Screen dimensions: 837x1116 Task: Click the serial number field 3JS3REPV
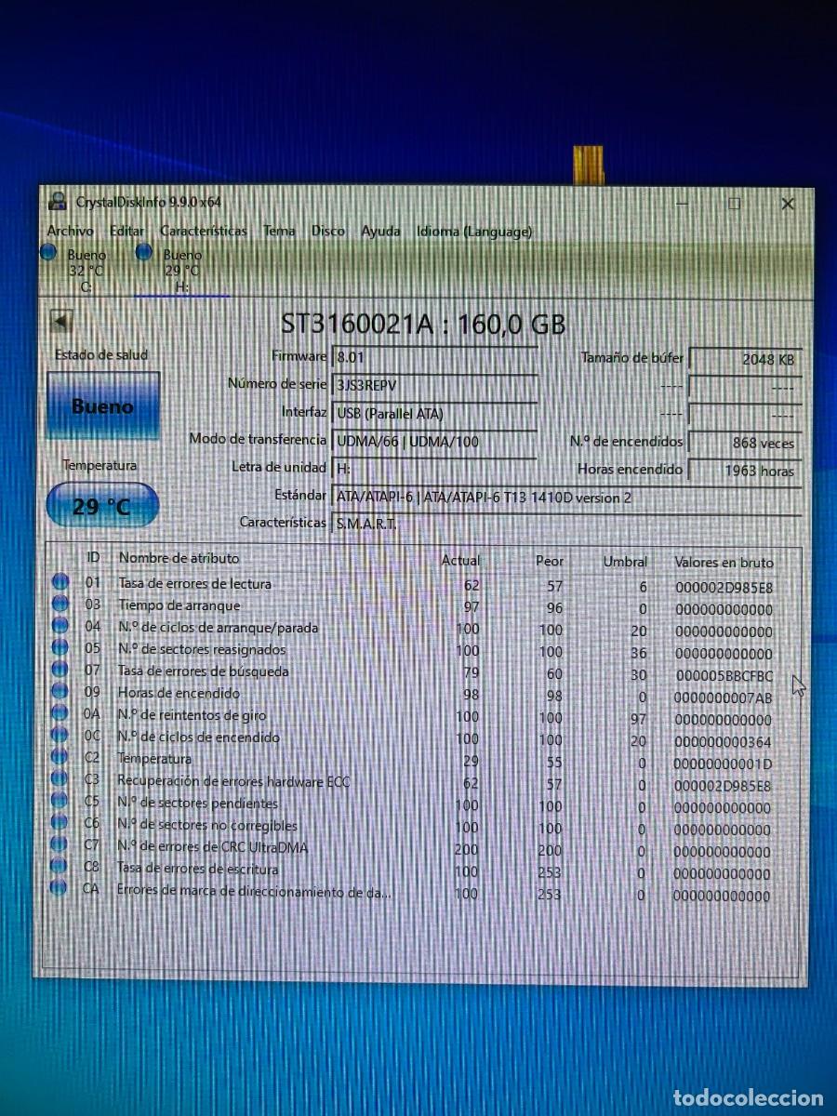pyautogui.click(x=435, y=384)
